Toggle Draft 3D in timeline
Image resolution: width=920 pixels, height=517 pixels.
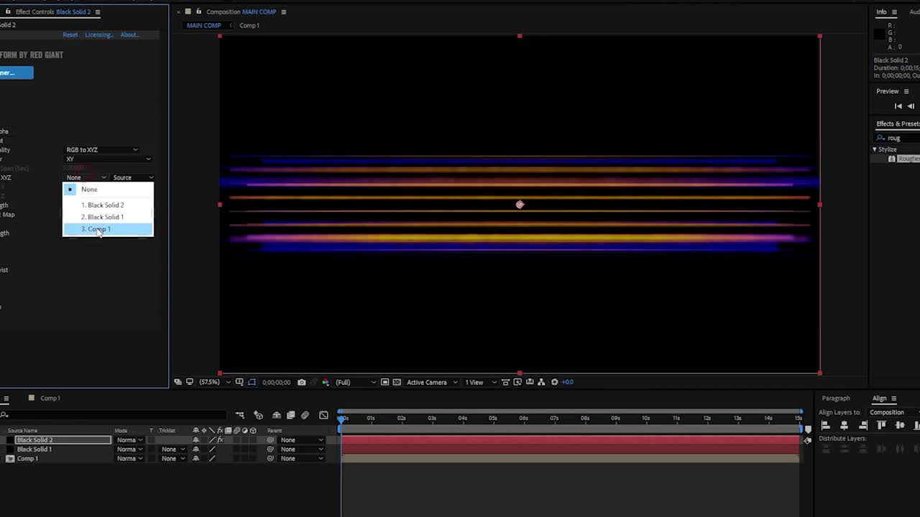coord(258,415)
